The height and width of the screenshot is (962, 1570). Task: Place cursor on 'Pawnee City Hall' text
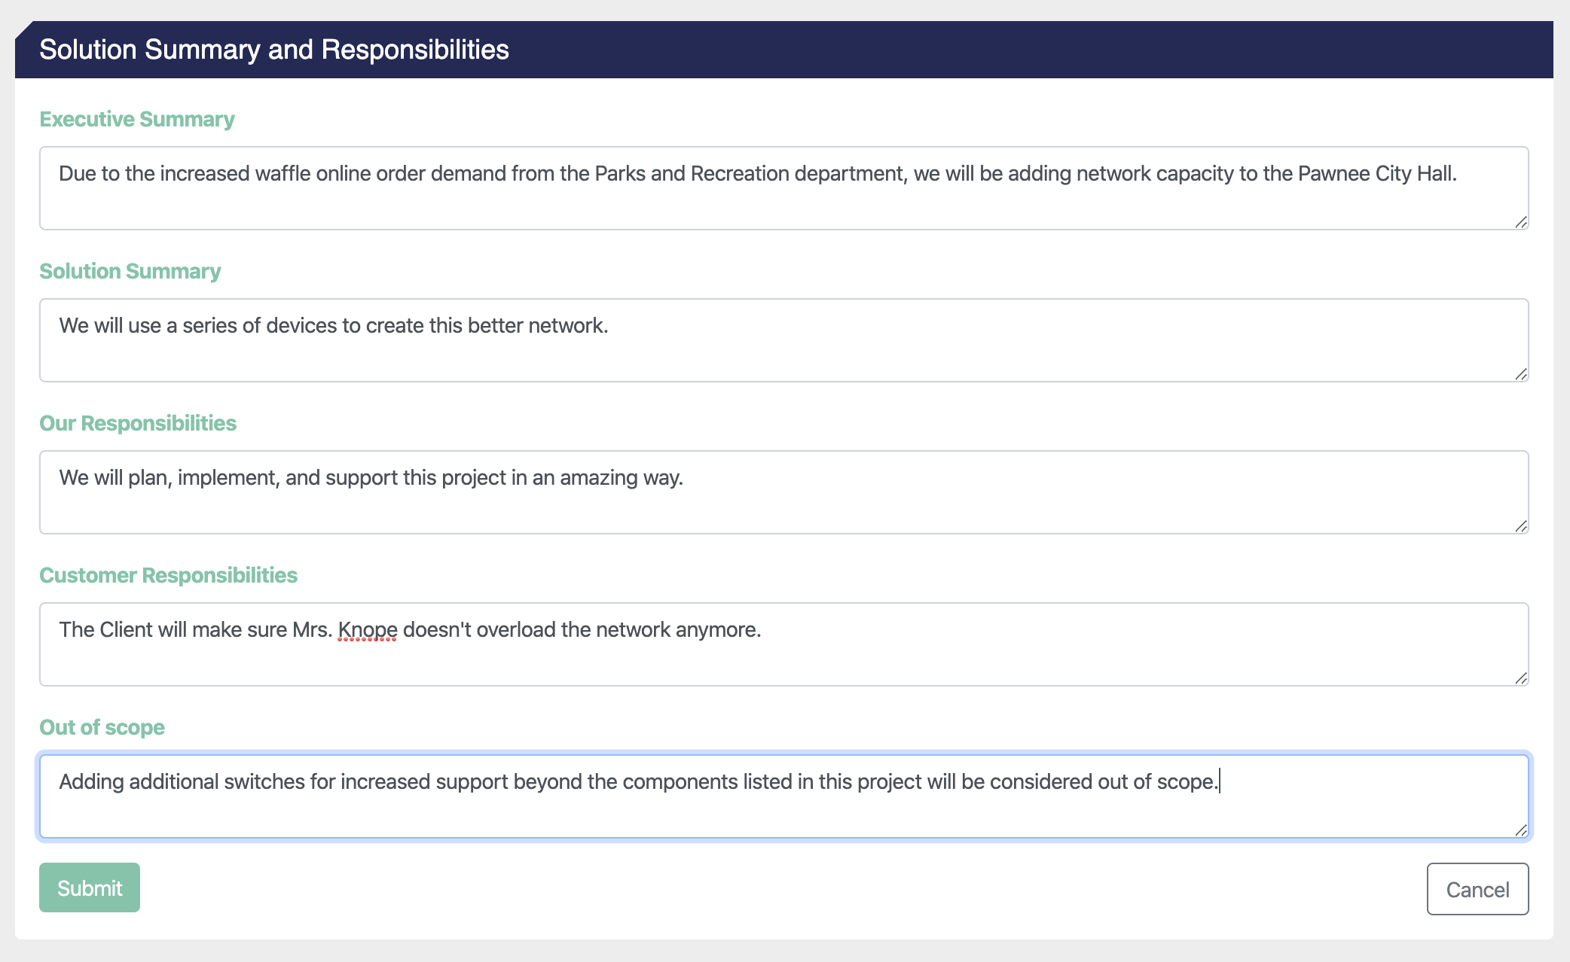tap(1376, 173)
